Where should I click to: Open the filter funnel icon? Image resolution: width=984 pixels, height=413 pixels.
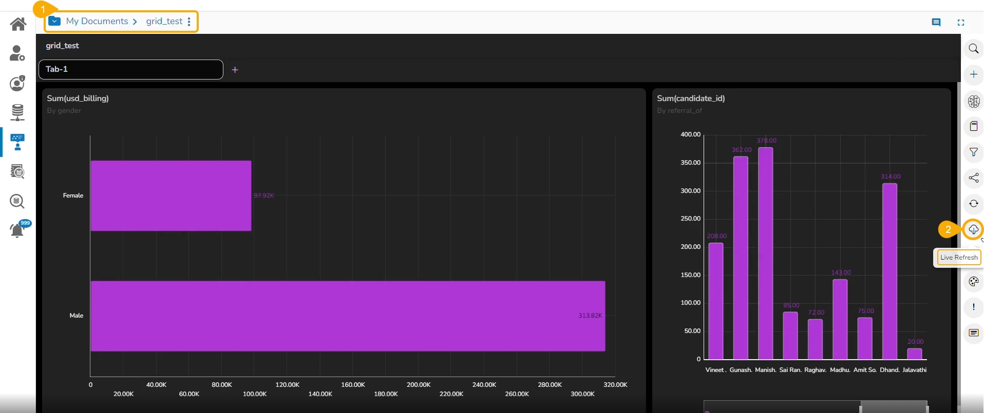click(973, 152)
